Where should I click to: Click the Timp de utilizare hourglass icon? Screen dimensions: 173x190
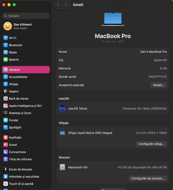point(6,159)
